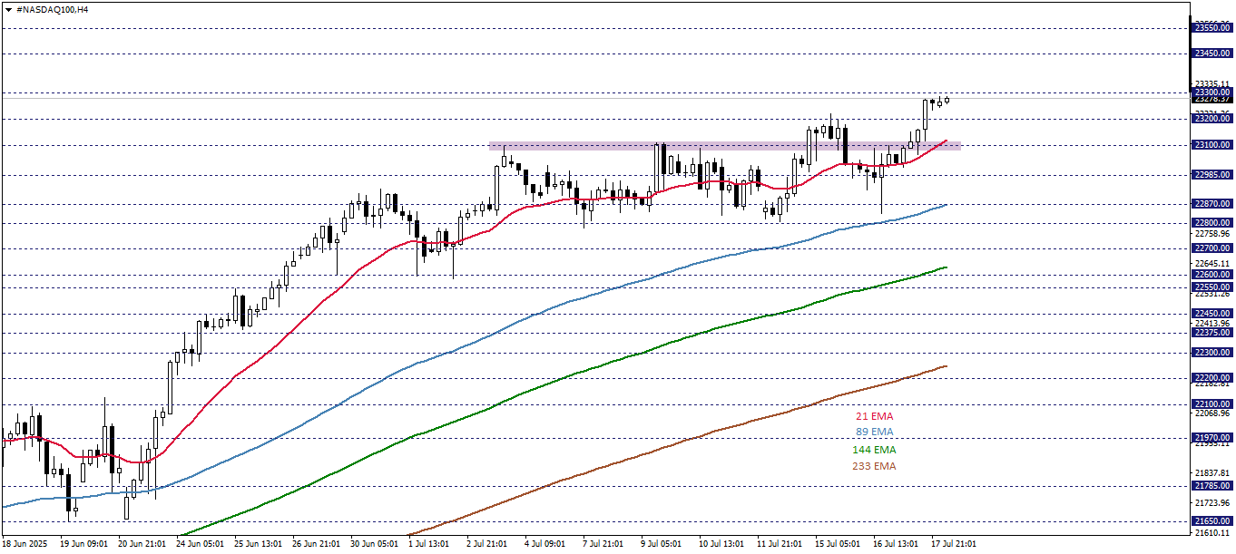Select the 22870.00 price level label
This screenshot has width=1236, height=554.
[x=1211, y=204]
